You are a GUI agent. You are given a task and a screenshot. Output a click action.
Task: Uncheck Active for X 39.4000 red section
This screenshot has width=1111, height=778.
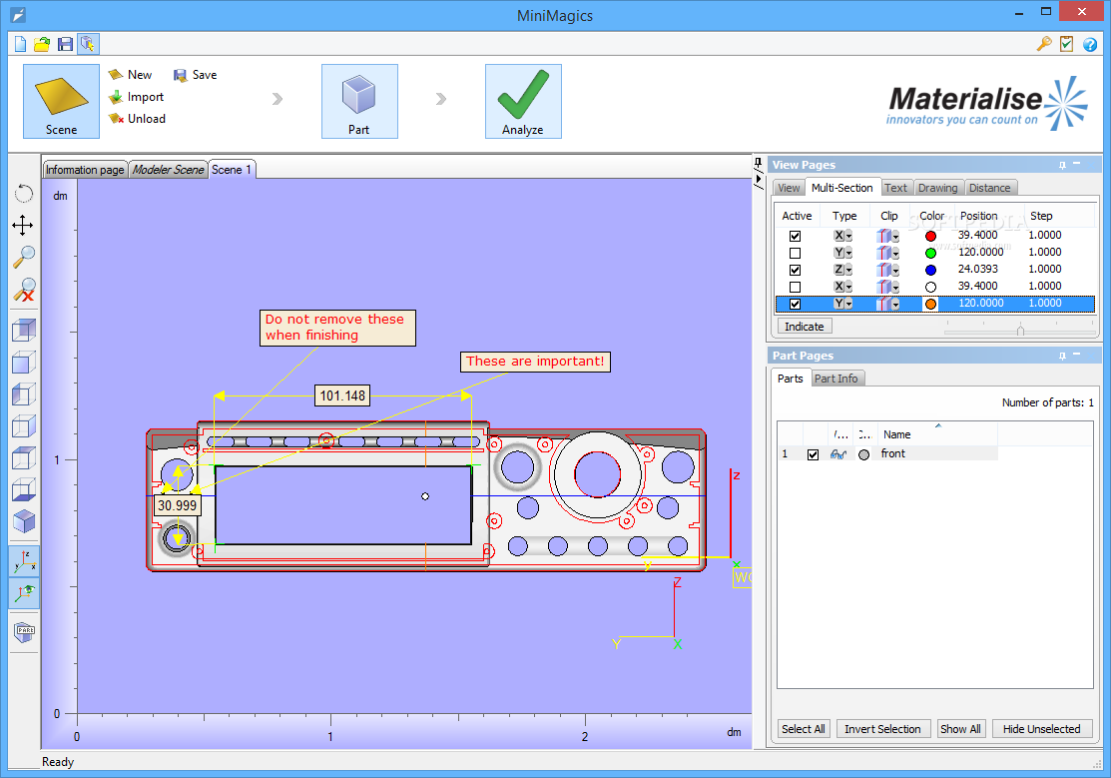pos(795,236)
